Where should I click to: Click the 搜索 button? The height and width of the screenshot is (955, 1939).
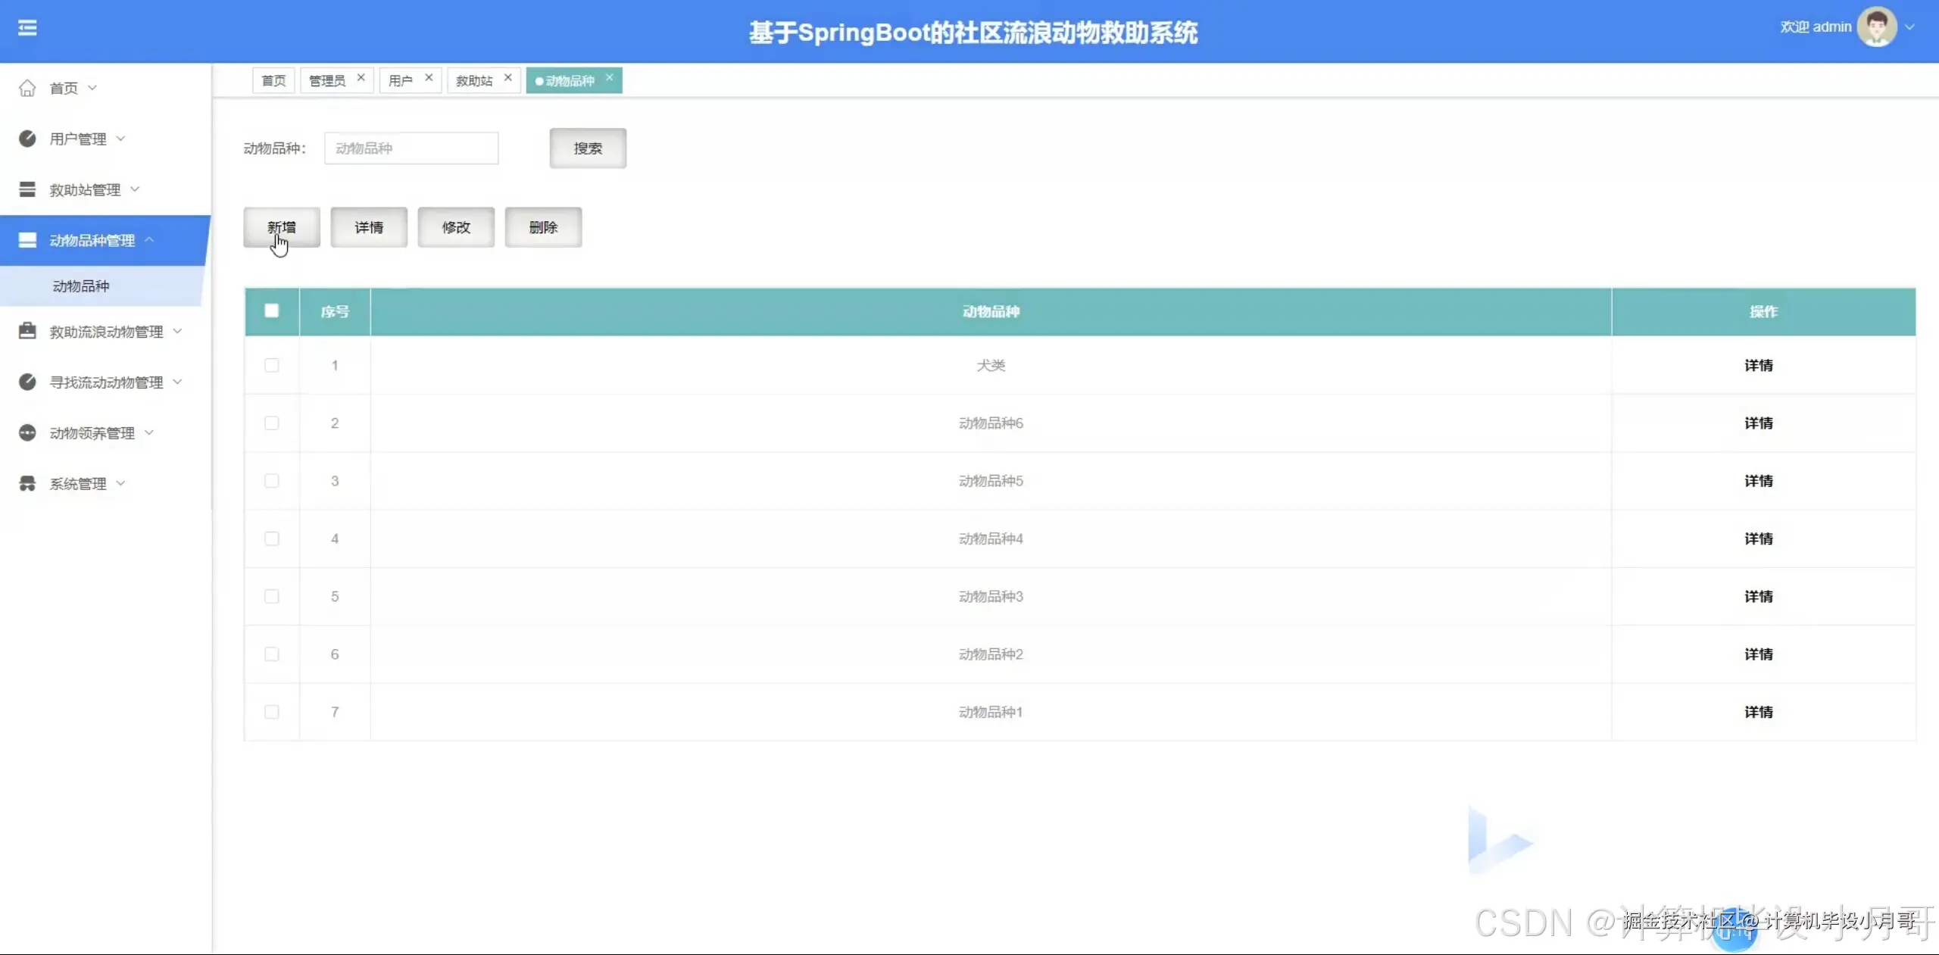pos(588,148)
